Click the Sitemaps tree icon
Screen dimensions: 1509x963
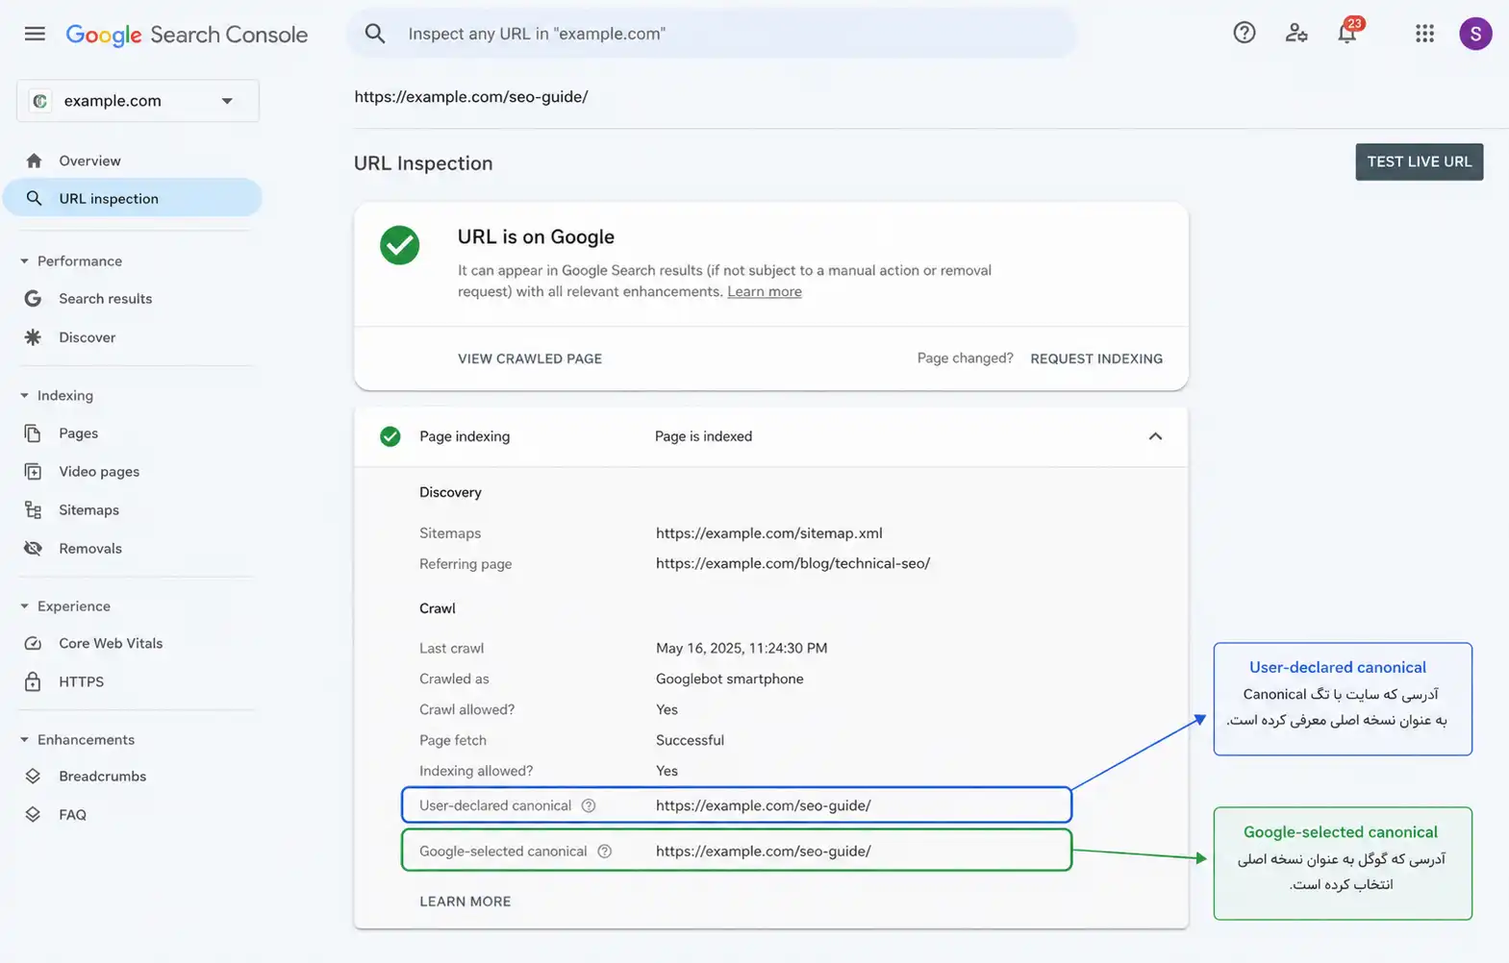tap(33, 510)
